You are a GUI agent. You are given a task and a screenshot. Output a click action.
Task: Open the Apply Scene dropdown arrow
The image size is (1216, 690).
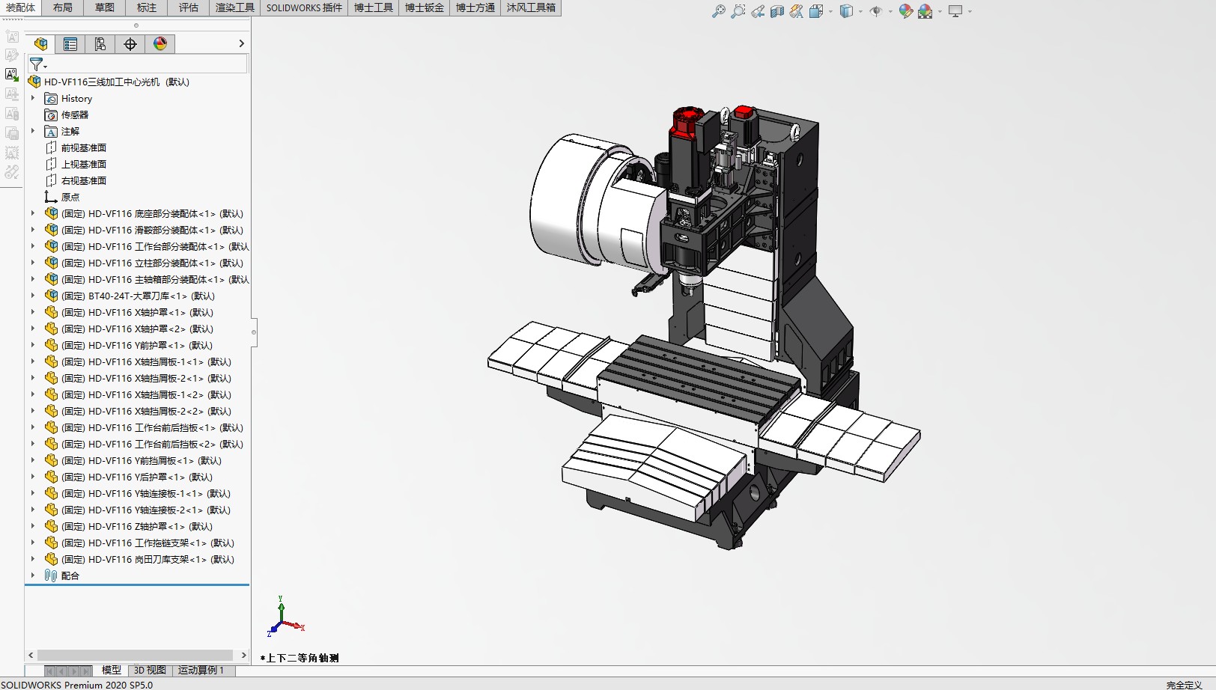pos(940,12)
